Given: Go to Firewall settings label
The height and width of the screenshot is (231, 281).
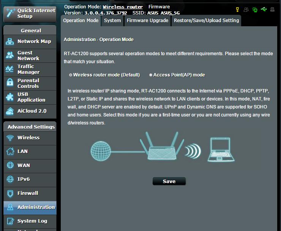Looking at the screenshot, I should 28,193.
